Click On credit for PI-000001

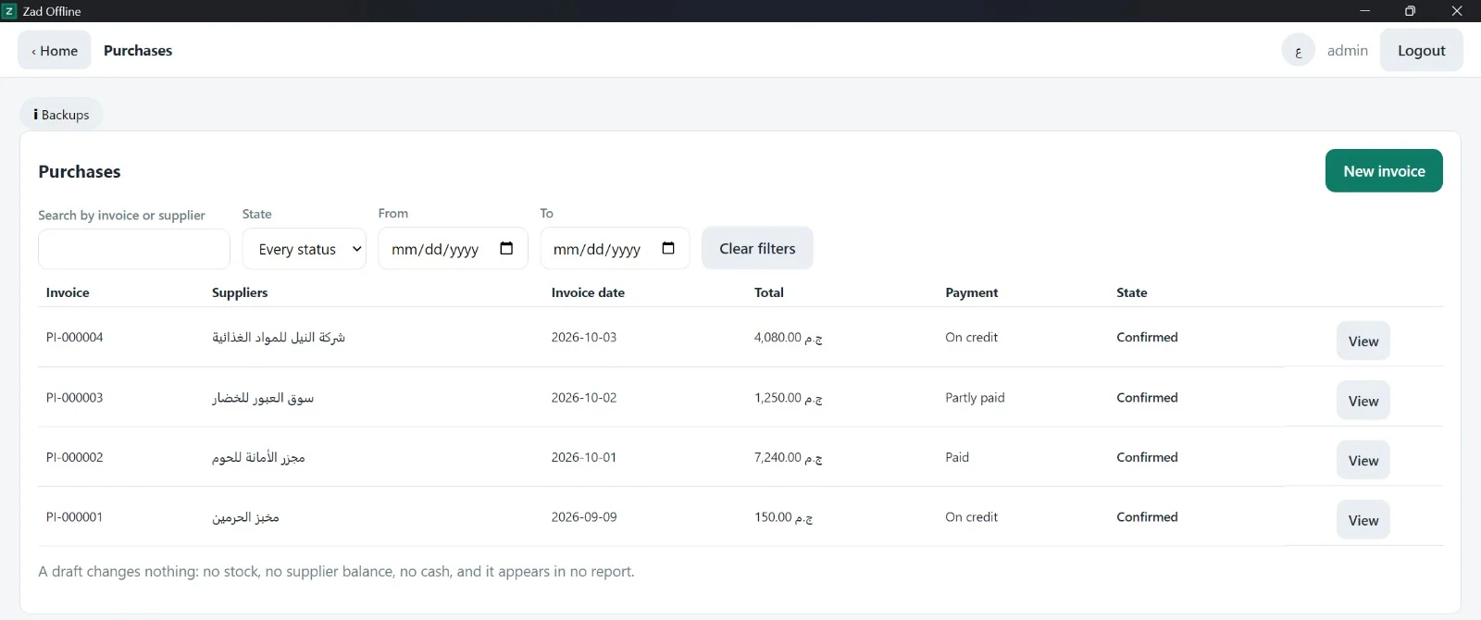point(972,516)
